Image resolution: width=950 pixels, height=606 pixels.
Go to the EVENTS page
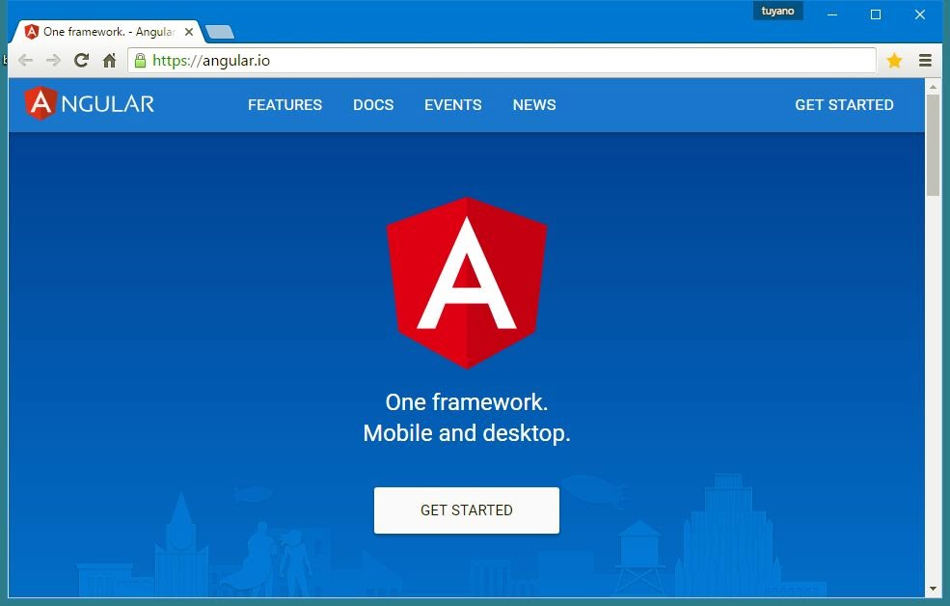[x=452, y=105]
